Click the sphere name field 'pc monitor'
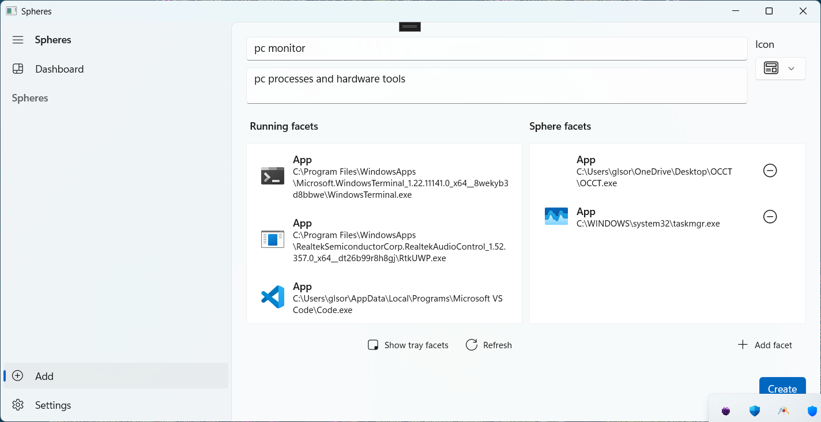The height and width of the screenshot is (422, 821). click(497, 48)
